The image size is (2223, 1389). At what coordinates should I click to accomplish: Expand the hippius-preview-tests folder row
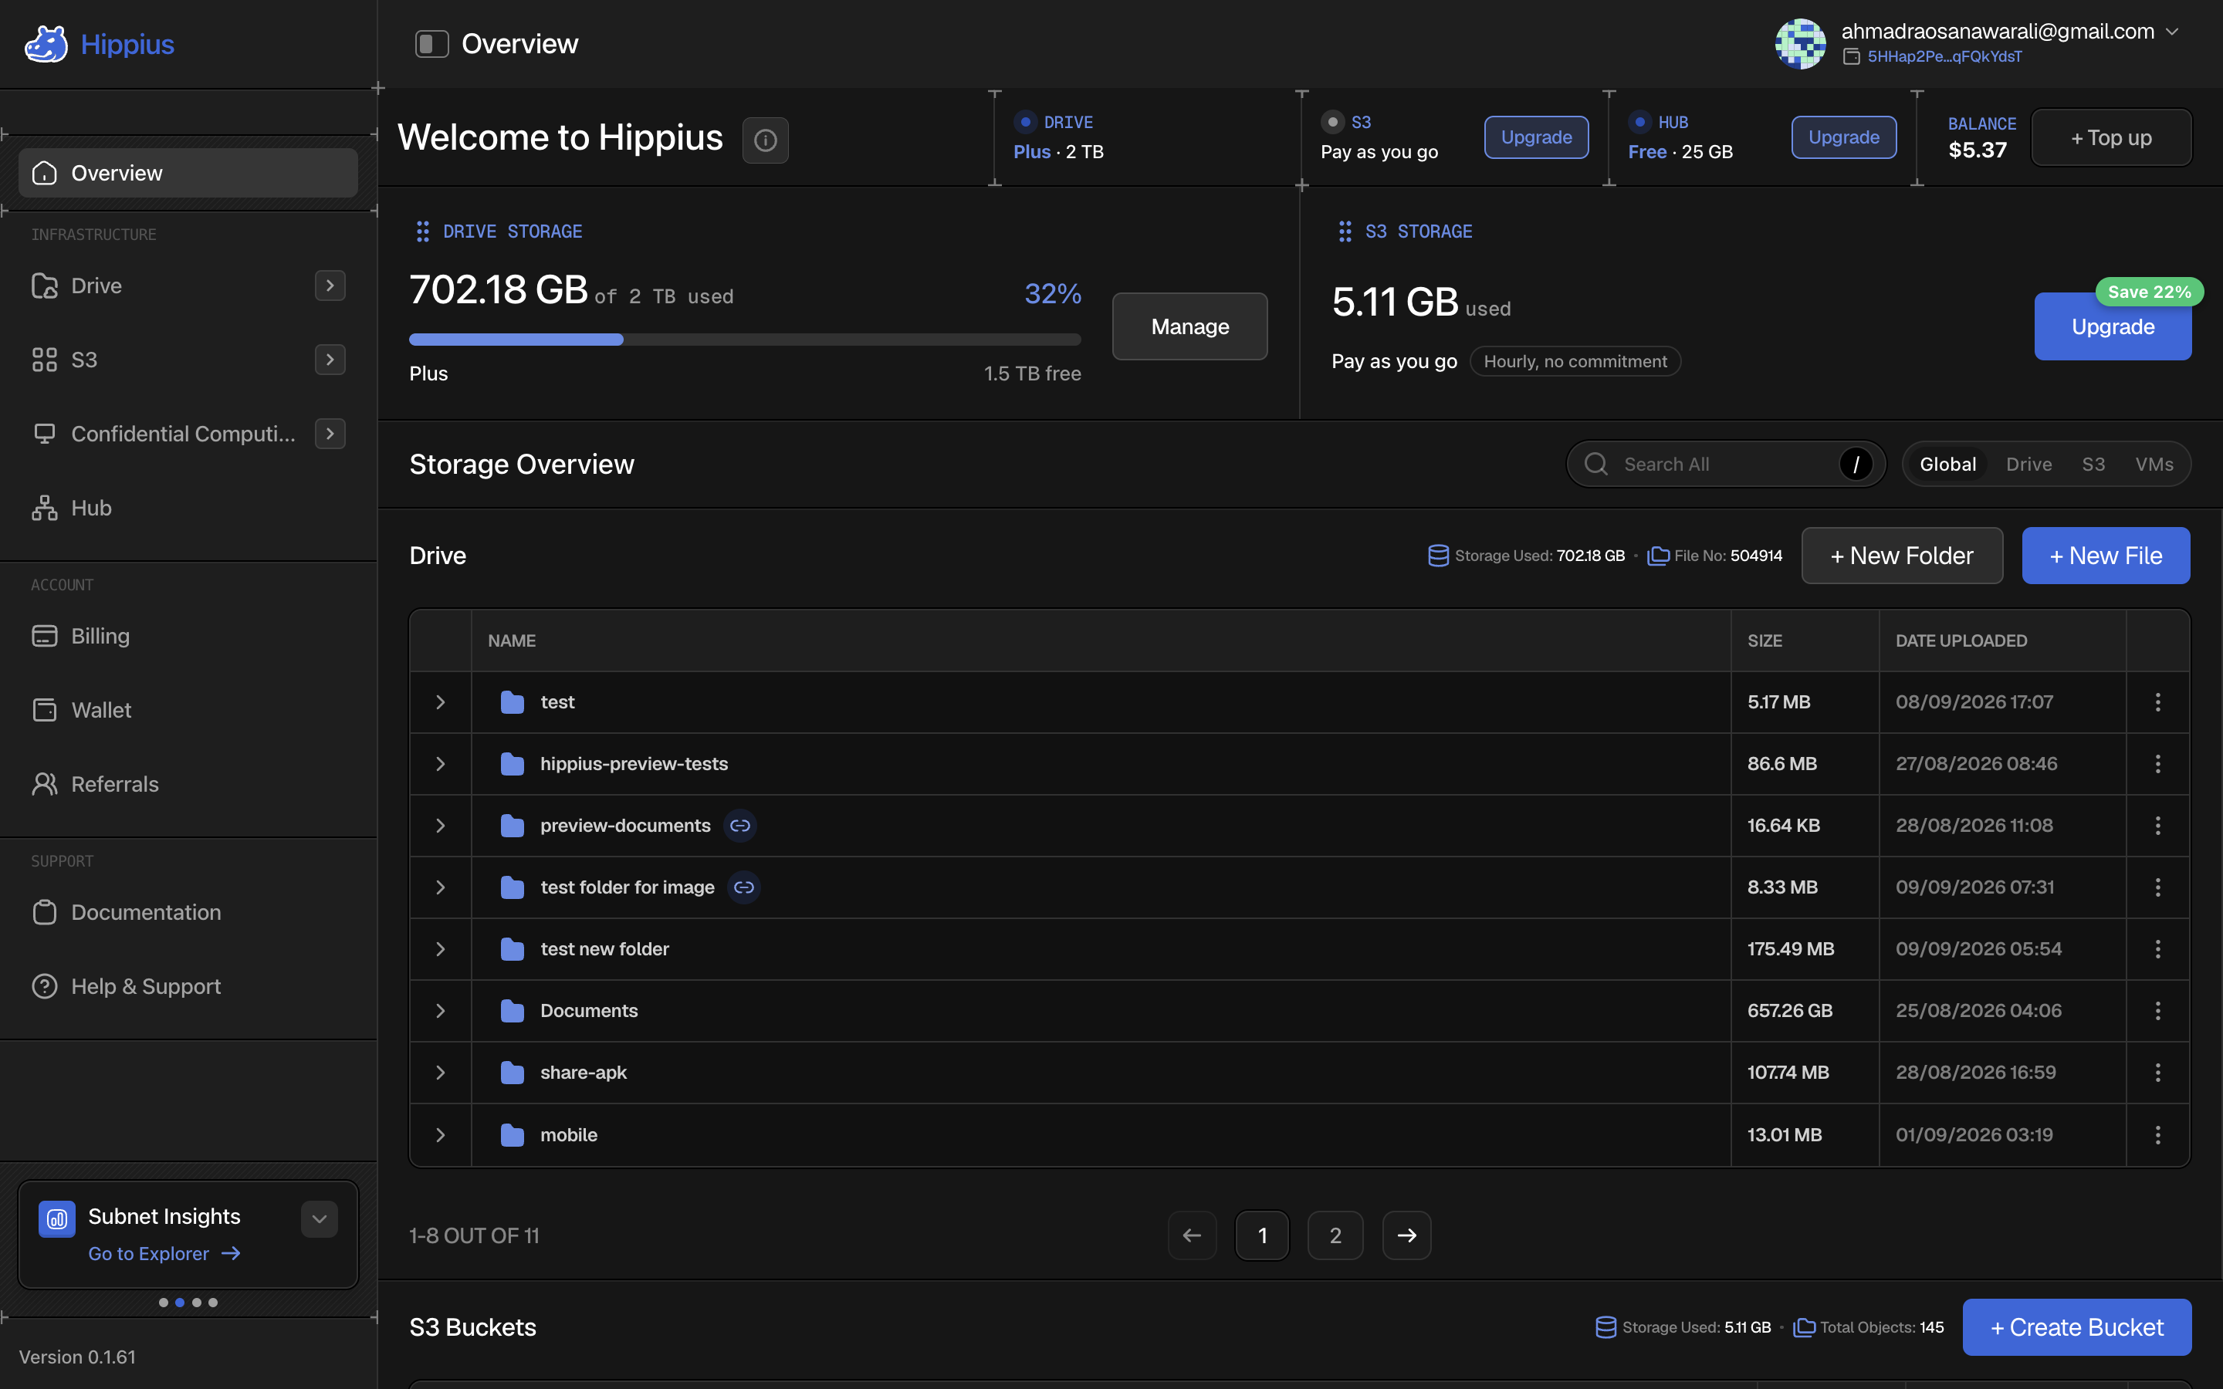441,763
